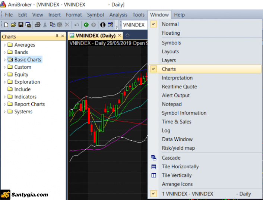Open the Tools menu

[138, 15]
